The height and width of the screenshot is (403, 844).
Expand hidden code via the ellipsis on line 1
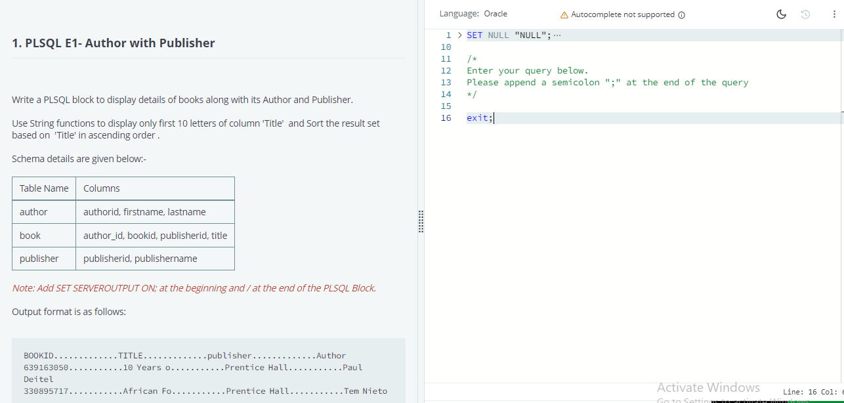pyautogui.click(x=557, y=34)
